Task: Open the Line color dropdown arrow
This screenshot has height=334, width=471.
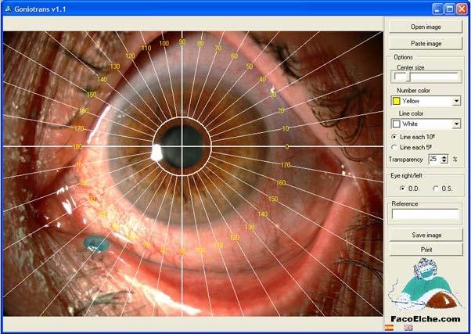Action: click(x=457, y=124)
